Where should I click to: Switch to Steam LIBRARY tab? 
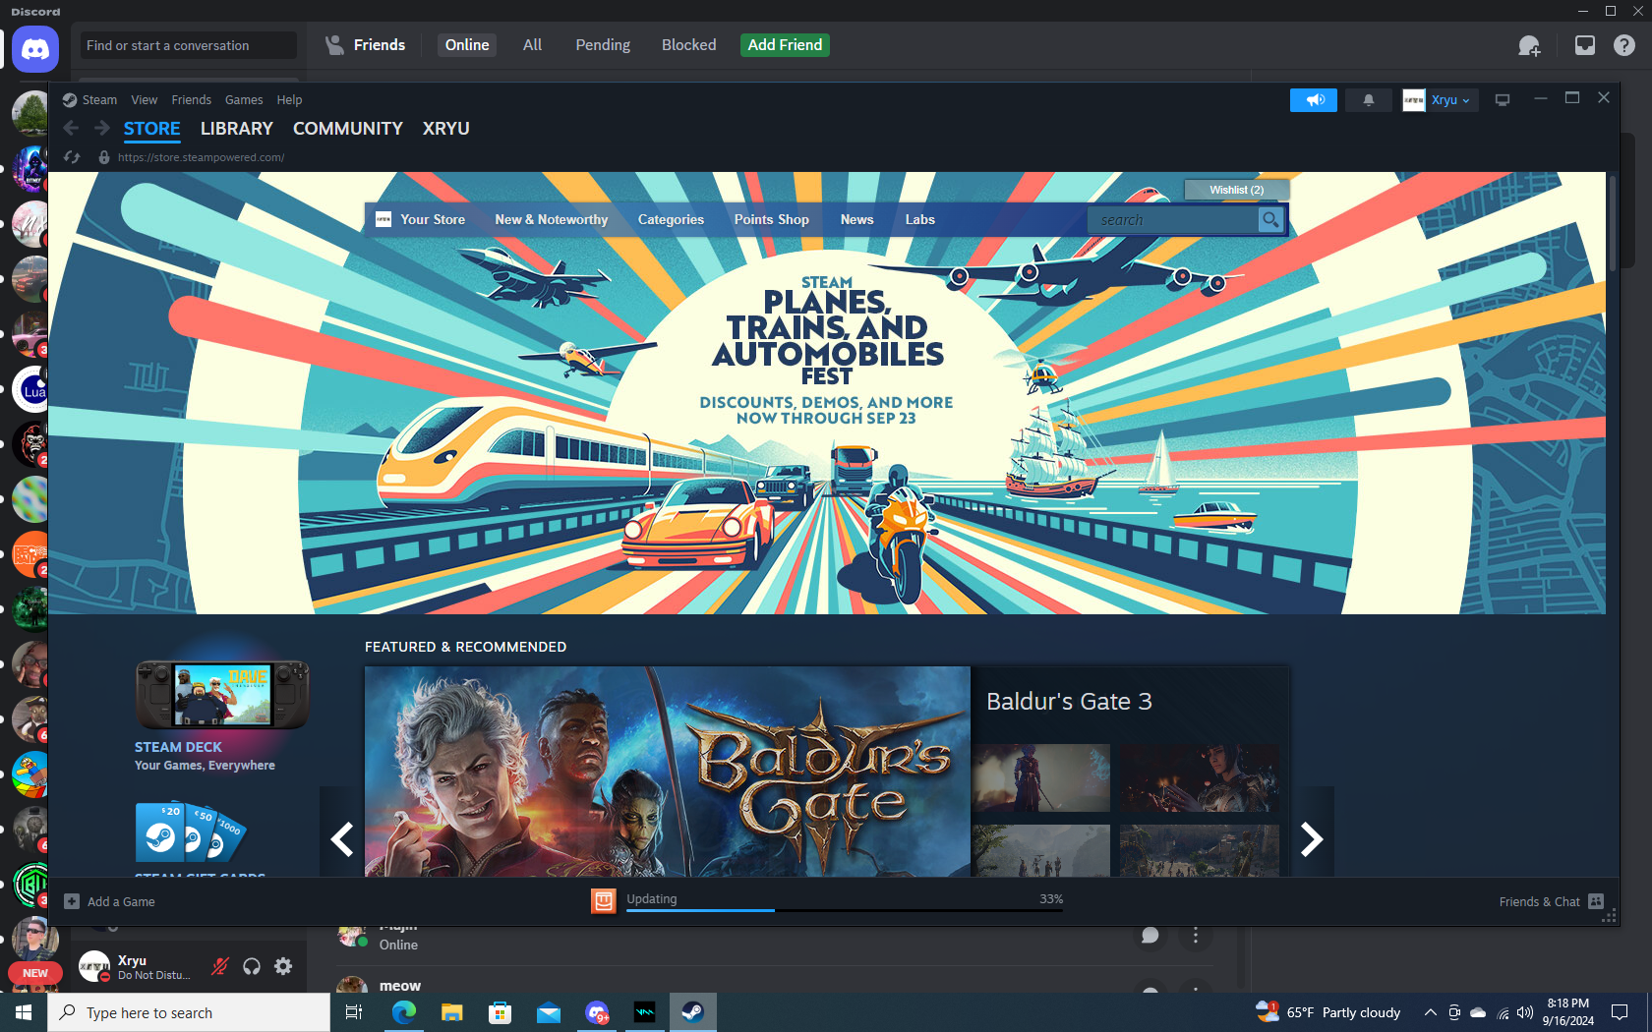tap(237, 129)
